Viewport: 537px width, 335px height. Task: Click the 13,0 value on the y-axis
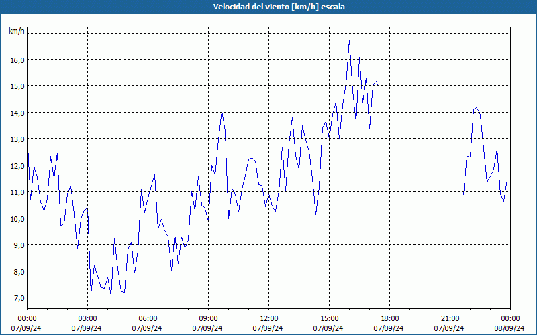17,139
